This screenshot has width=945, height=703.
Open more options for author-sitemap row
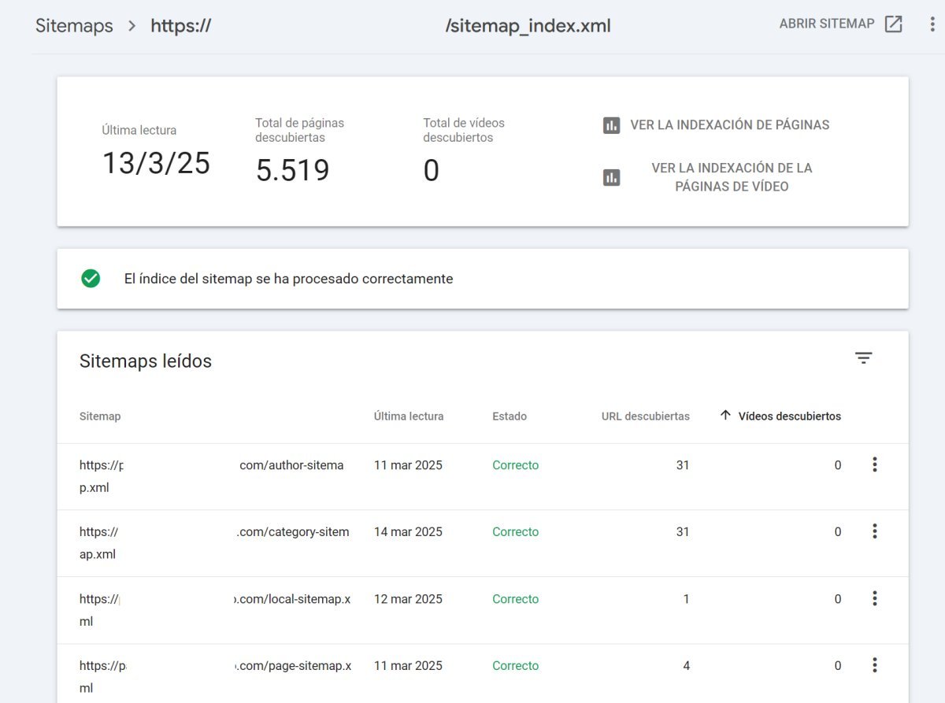click(874, 465)
